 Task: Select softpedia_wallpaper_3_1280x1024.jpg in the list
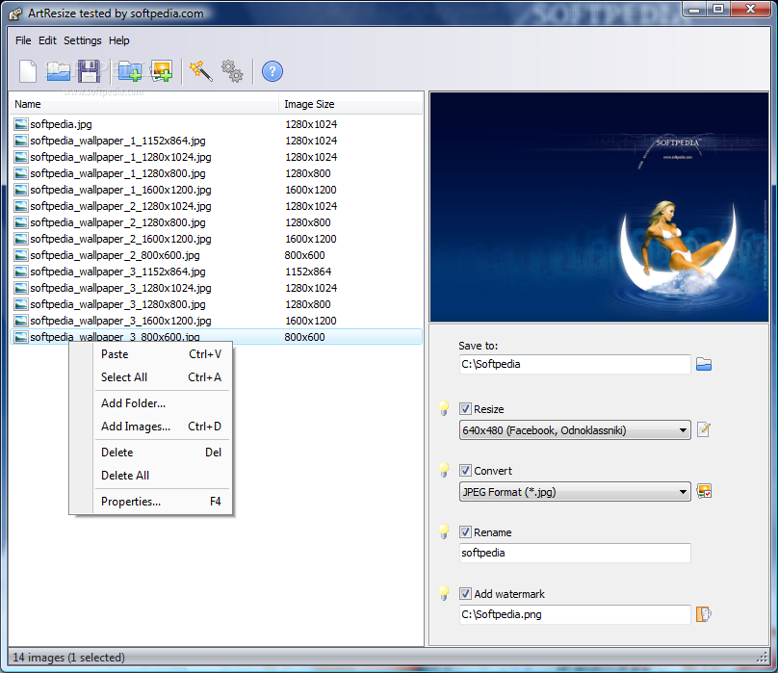pos(120,288)
